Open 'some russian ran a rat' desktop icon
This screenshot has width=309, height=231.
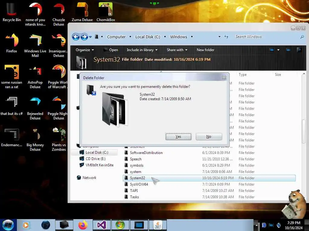click(12, 77)
